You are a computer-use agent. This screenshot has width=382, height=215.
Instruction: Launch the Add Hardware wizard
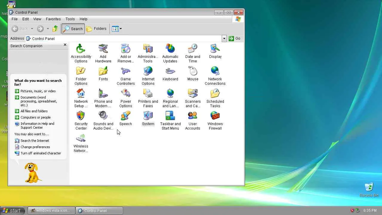[103, 53]
